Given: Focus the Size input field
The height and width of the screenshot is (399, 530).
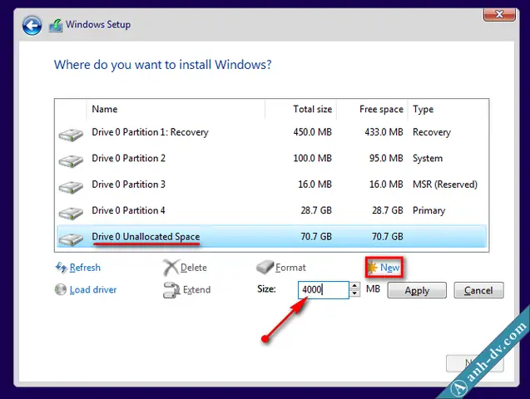Looking at the screenshot, I should [324, 290].
